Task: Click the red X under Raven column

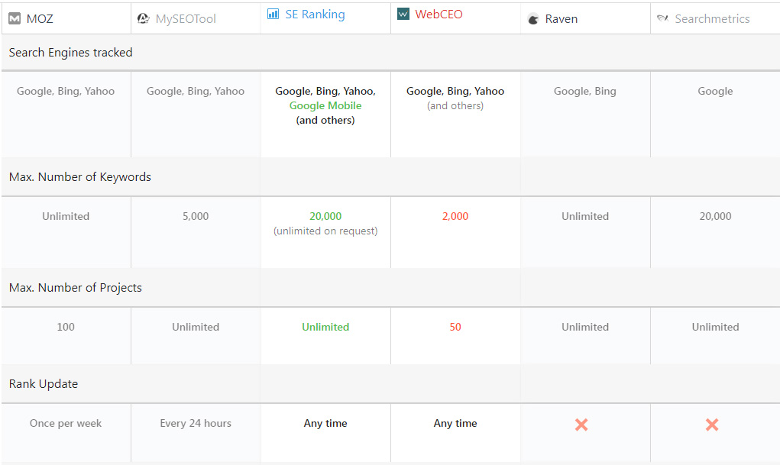Action: point(581,425)
